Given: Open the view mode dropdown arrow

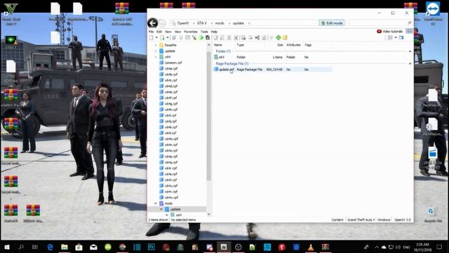Looking at the screenshot, I should click(x=396, y=37).
